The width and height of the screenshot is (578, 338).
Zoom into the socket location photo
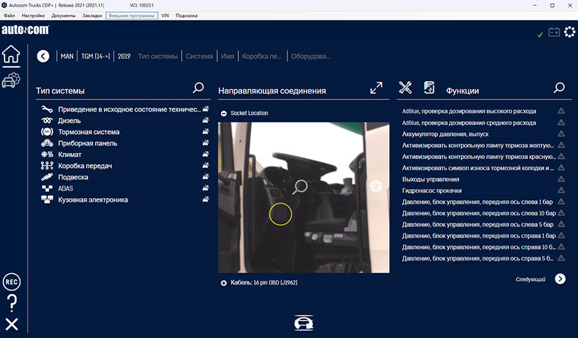coord(299,187)
